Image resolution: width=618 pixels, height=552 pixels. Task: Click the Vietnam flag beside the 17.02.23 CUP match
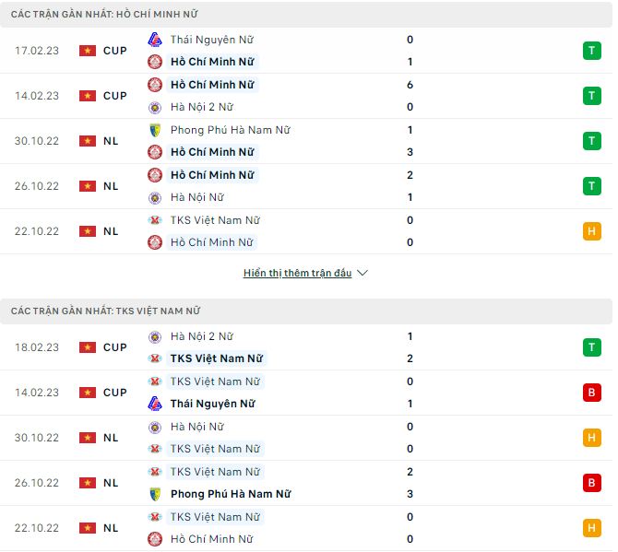[x=88, y=51]
